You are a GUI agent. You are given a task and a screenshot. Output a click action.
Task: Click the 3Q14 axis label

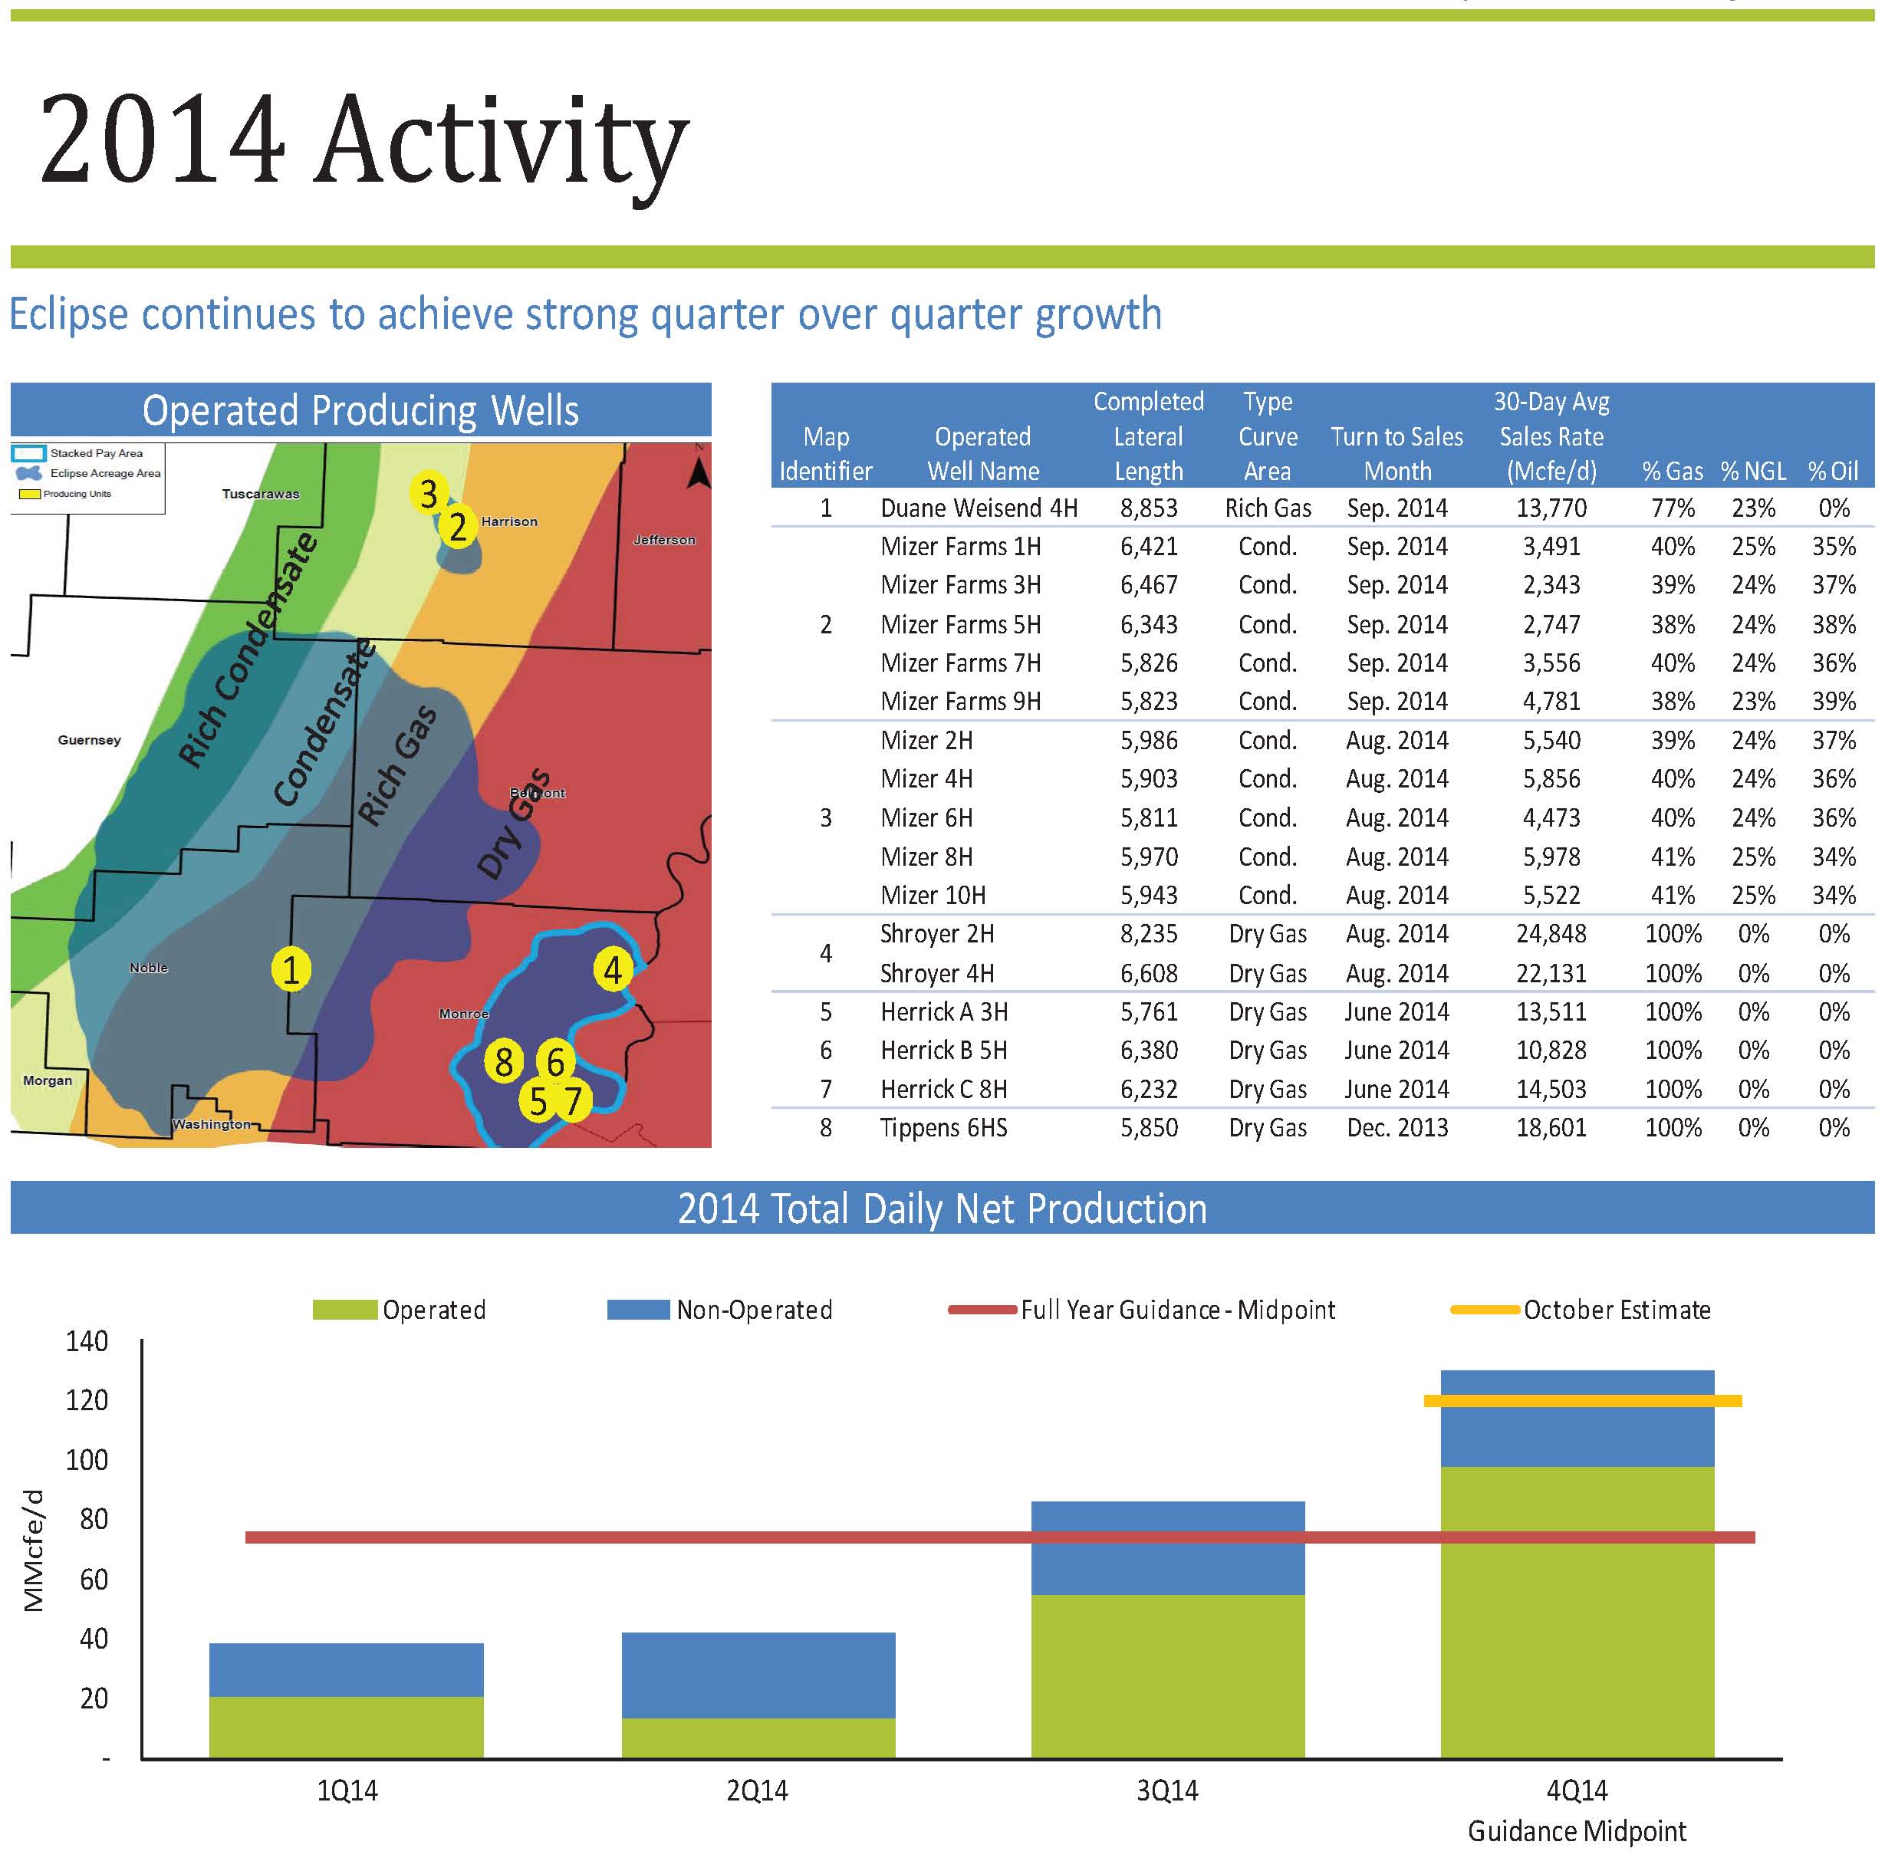(1167, 1791)
